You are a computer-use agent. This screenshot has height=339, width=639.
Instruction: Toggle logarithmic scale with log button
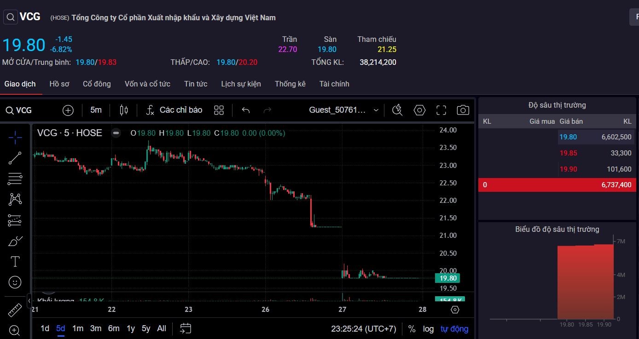point(428,329)
